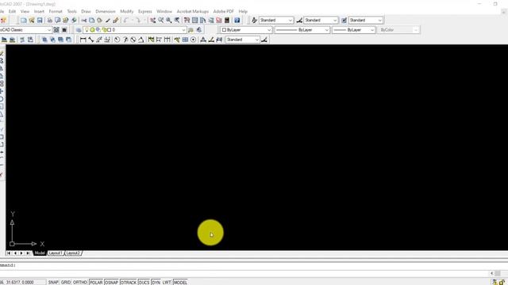The height and width of the screenshot is (285, 508).
Task: Click the Copy icon in standard toolbar
Action: pyautogui.click(x=92, y=21)
